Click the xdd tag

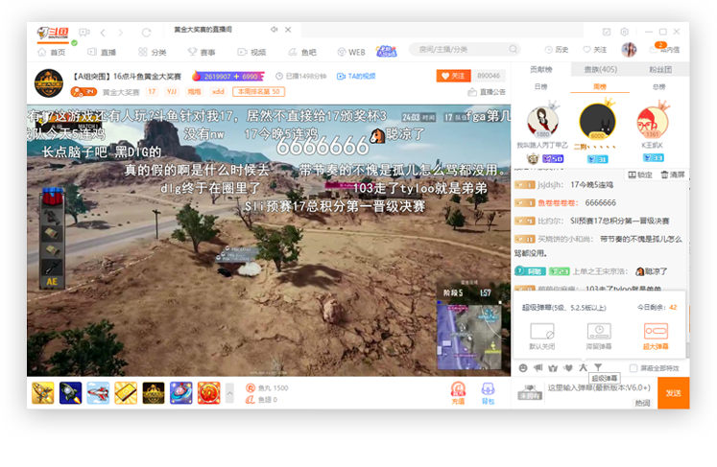tap(218, 92)
